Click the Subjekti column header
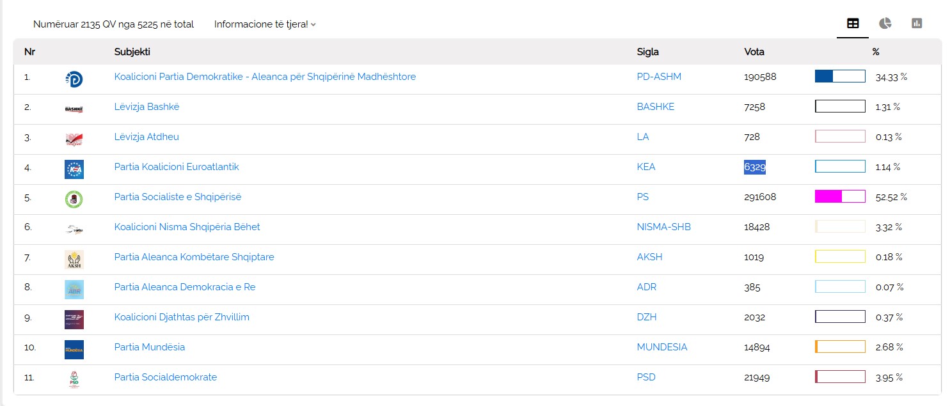Image resolution: width=950 pixels, height=406 pixels. point(132,52)
